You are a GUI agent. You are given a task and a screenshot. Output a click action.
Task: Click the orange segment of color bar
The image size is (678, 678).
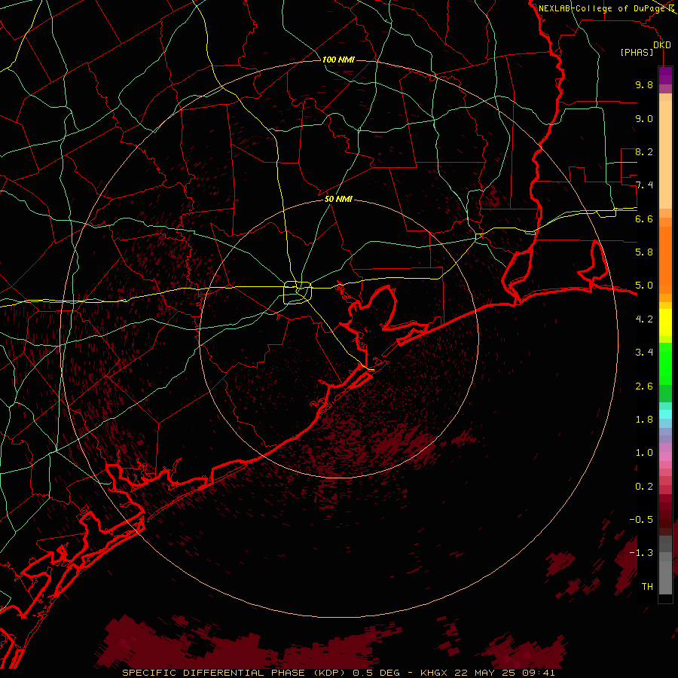coord(665,261)
